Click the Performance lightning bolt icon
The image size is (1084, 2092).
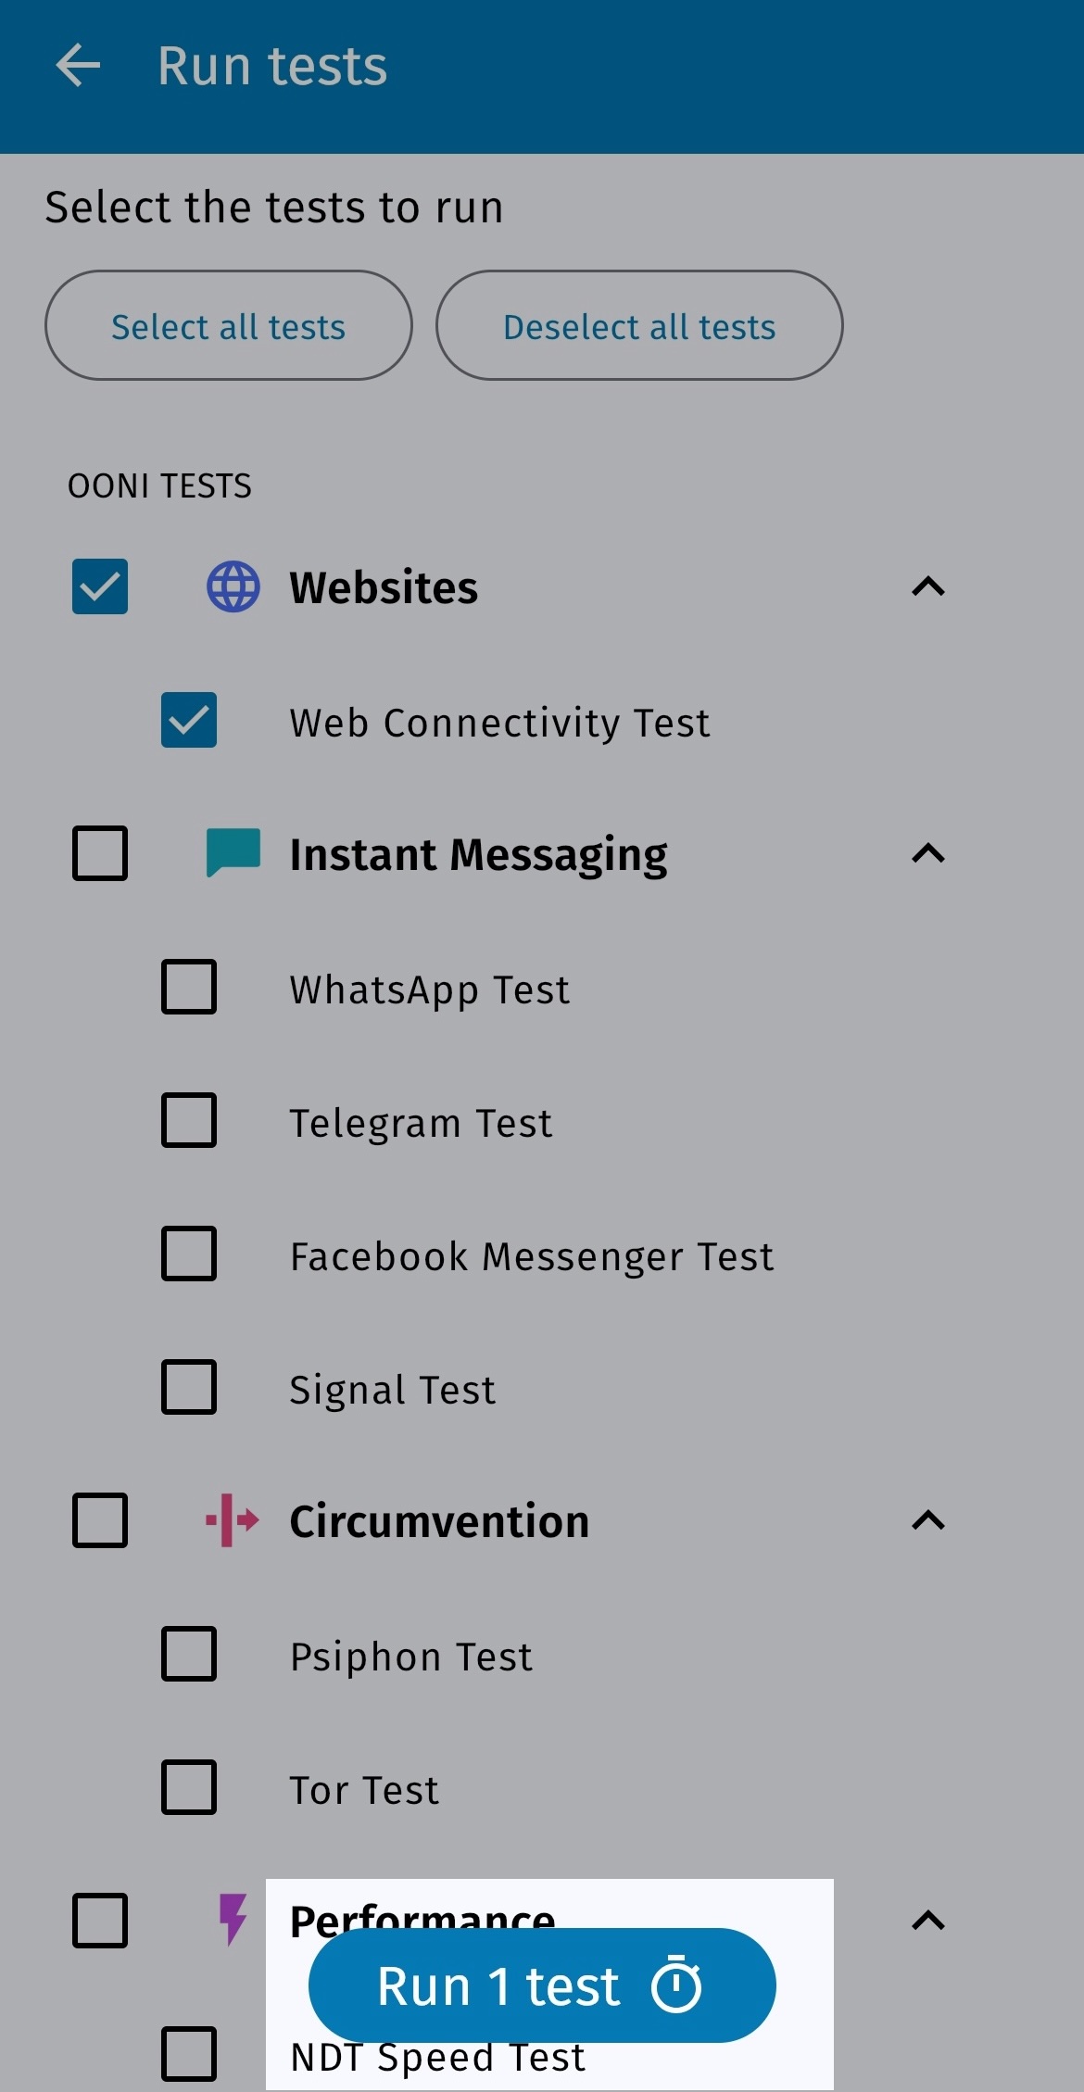pyautogui.click(x=233, y=1918)
